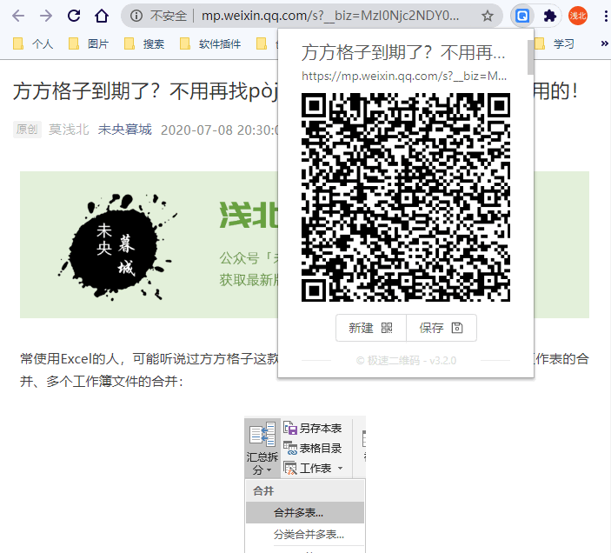
Task: Click the 汇总拆分 ribbon button in image
Action: (262, 448)
